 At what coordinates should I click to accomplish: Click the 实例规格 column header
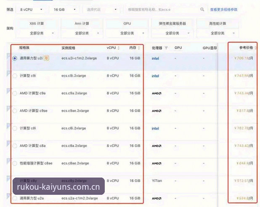pos(68,48)
